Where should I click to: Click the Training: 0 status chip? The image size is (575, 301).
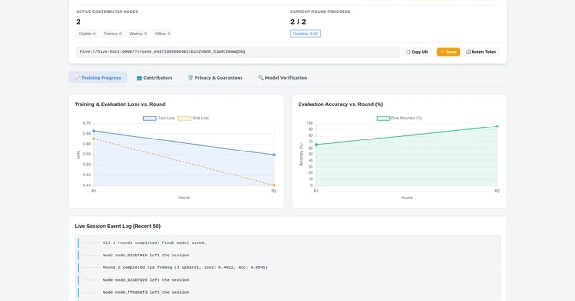(x=113, y=34)
